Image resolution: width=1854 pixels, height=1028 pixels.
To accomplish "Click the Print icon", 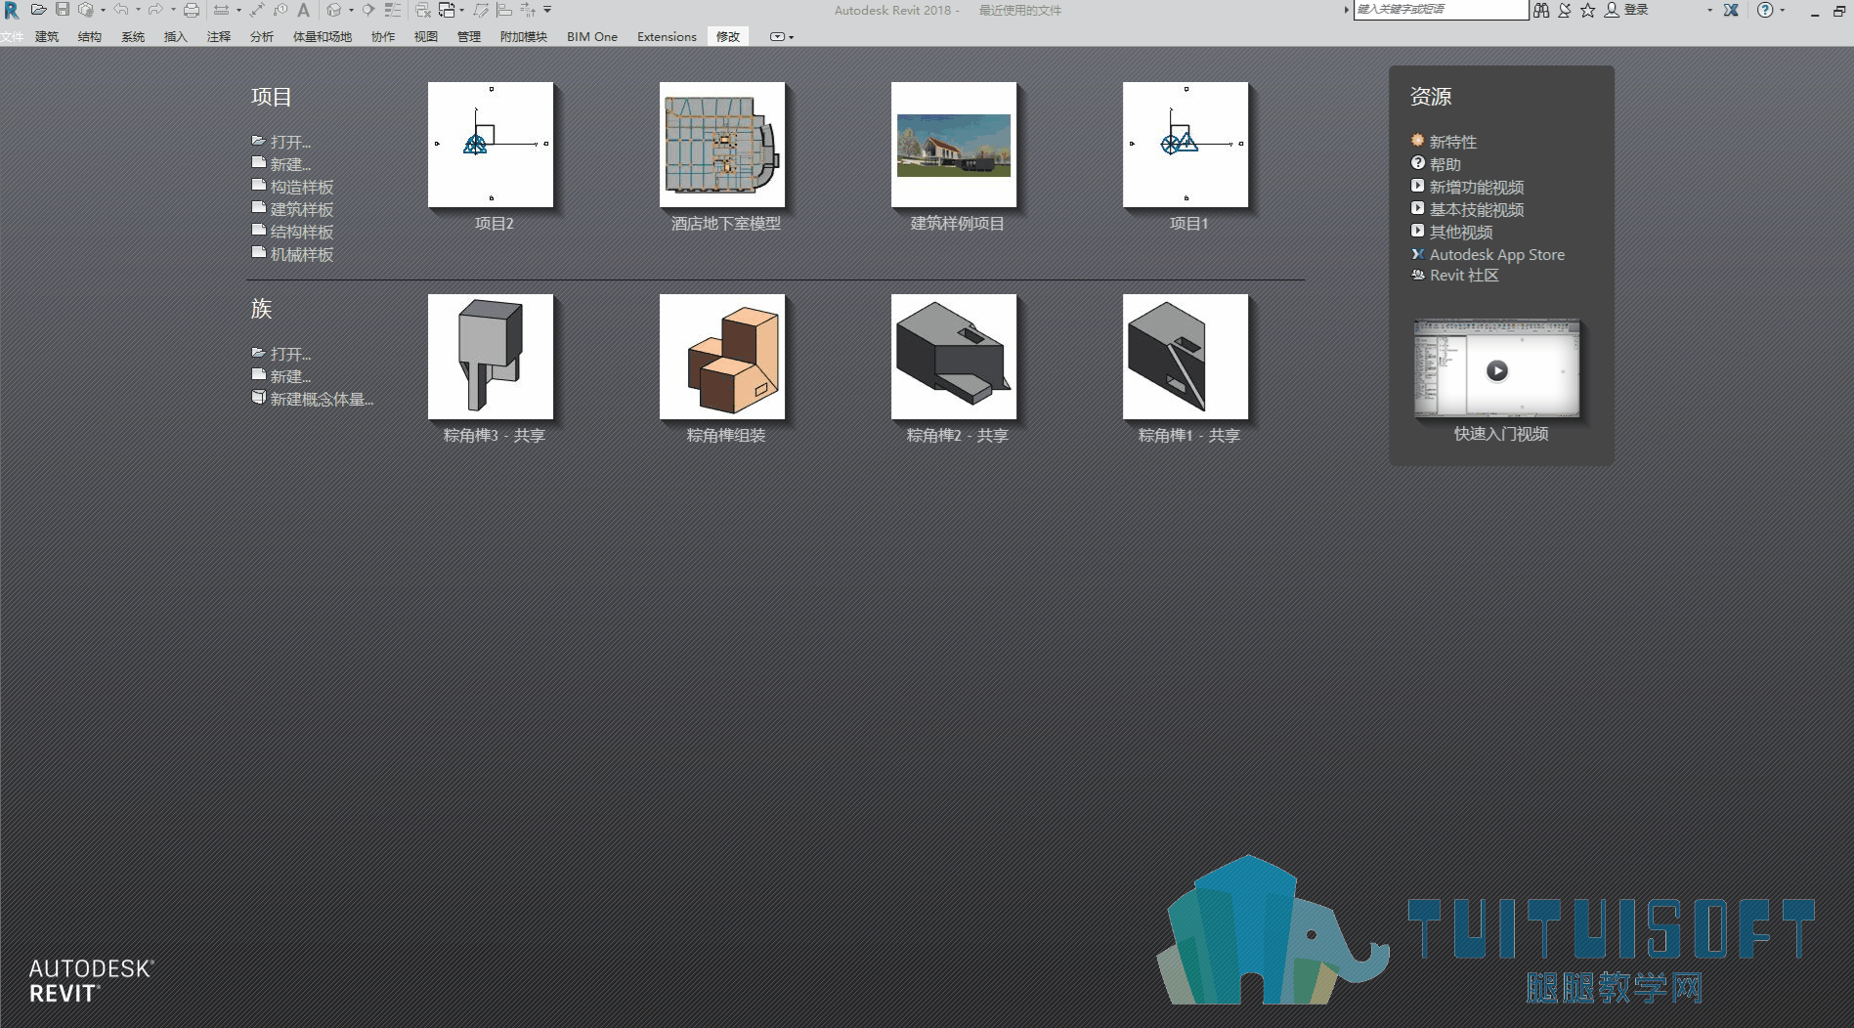I will coord(192,10).
